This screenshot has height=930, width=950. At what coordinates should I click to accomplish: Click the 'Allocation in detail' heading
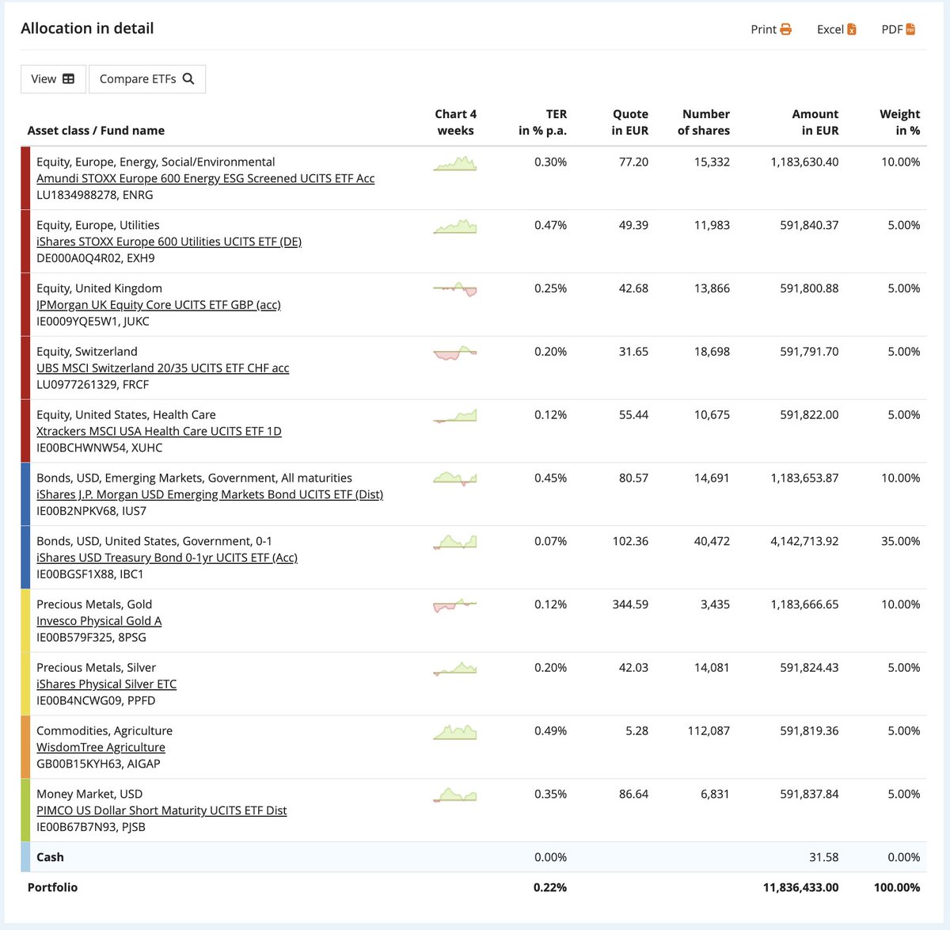pyautogui.click(x=87, y=29)
